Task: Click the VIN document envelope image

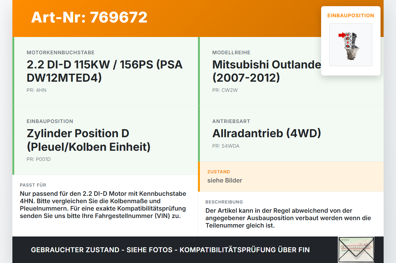Action: point(356,249)
